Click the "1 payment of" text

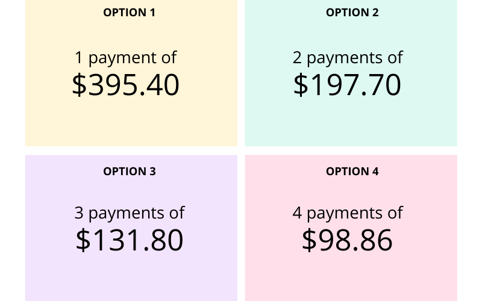pos(125,58)
